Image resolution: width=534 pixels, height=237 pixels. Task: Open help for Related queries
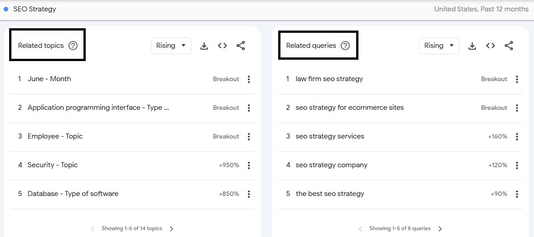[345, 46]
